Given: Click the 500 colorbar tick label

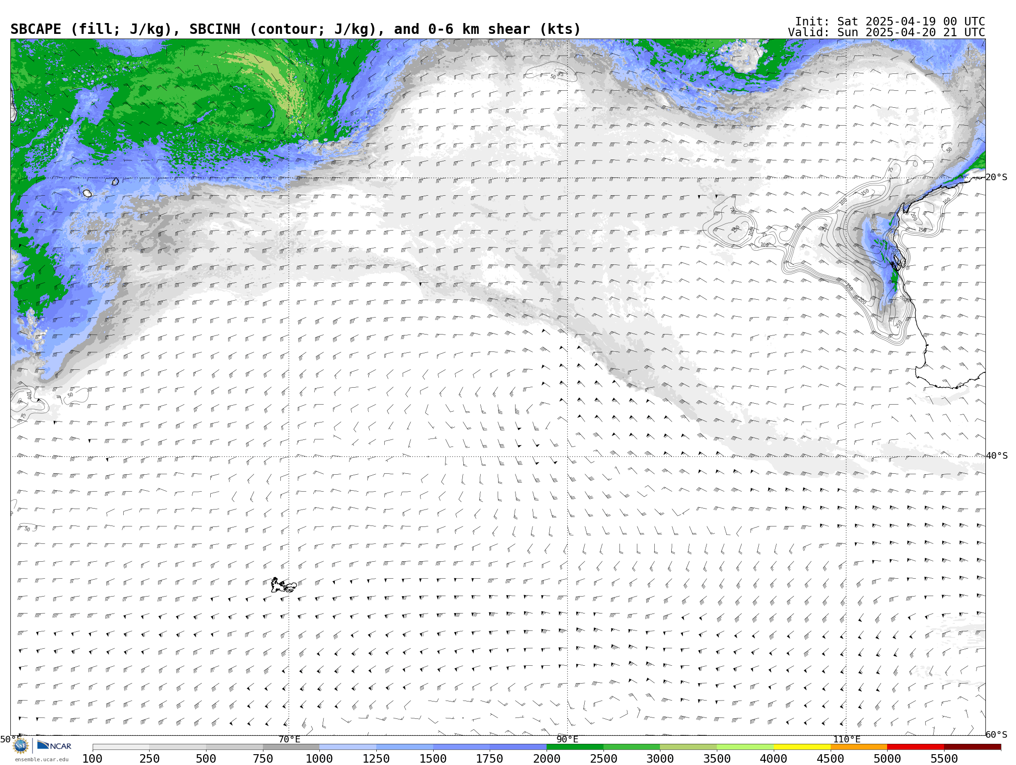Looking at the screenshot, I should (x=206, y=759).
